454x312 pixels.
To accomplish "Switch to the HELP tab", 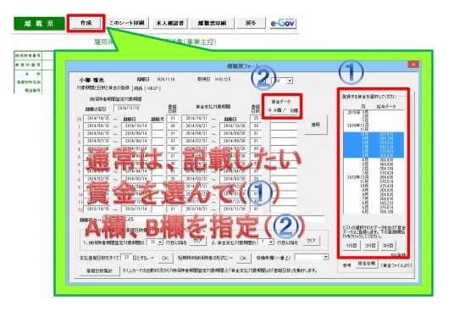I will [x=152, y=88].
